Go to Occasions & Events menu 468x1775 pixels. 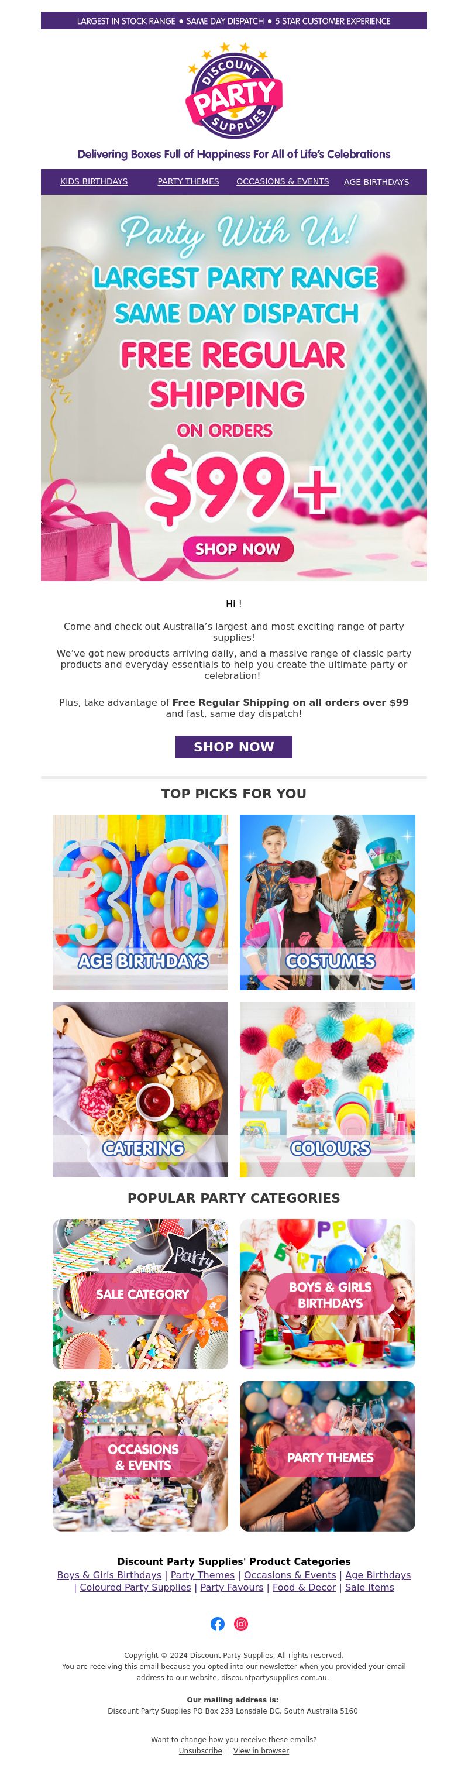point(283,182)
